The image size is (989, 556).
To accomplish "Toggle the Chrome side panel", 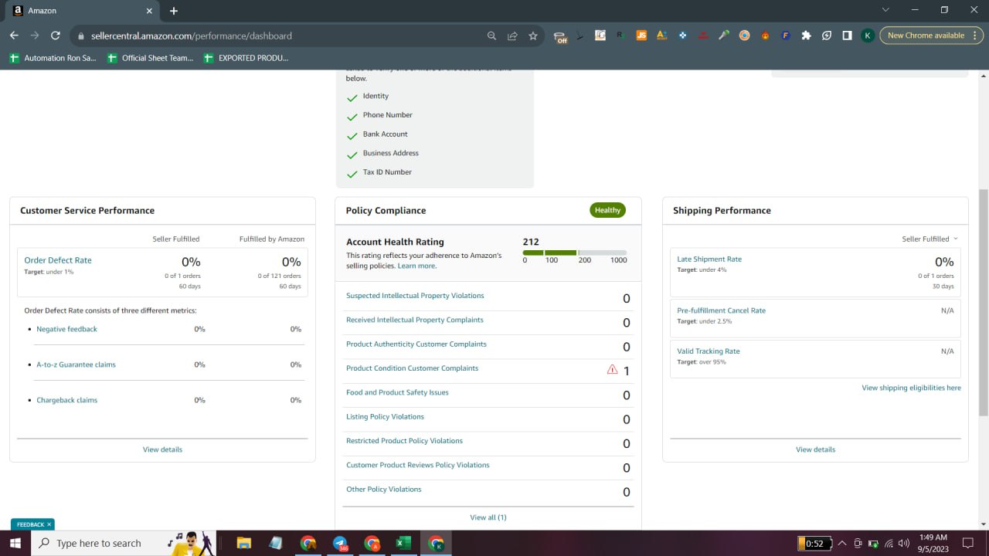I will 848,36.
